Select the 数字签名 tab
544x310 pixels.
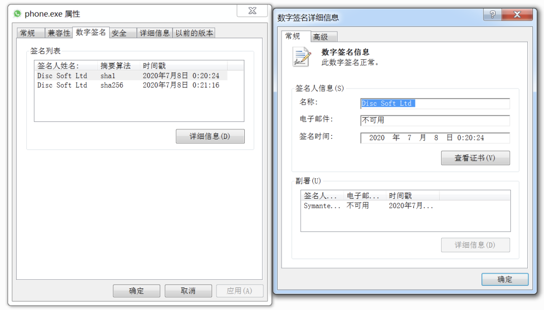91,32
